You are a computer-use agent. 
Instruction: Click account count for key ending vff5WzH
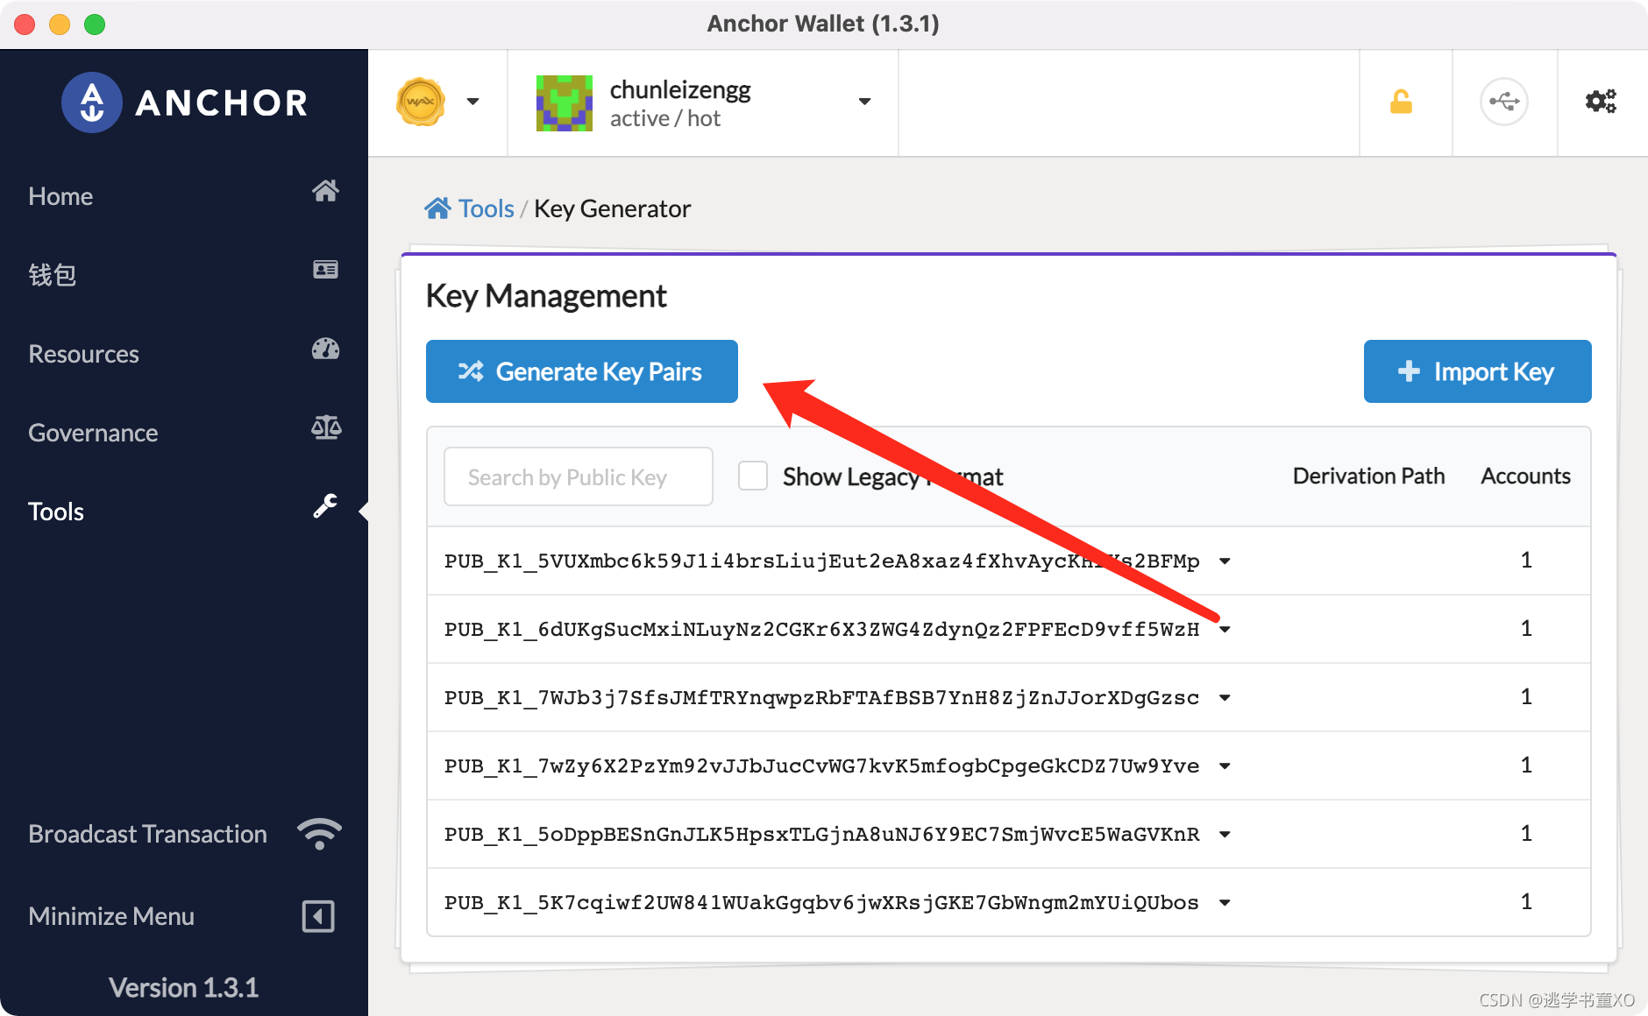pyautogui.click(x=1526, y=628)
